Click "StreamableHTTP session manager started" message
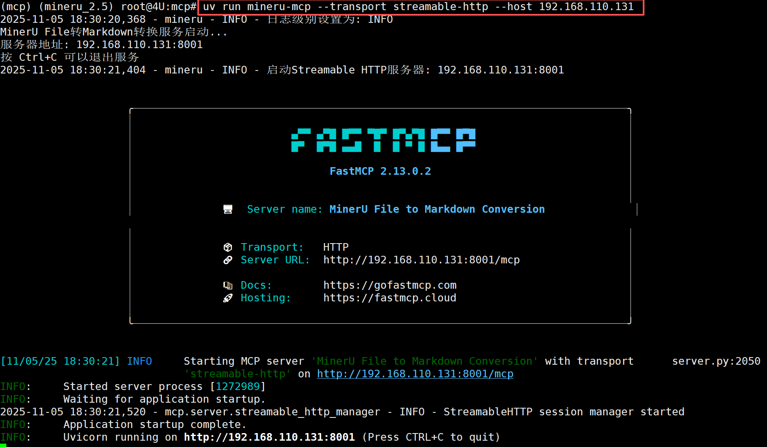Image resolution: width=767 pixels, height=447 pixels. tap(564, 412)
